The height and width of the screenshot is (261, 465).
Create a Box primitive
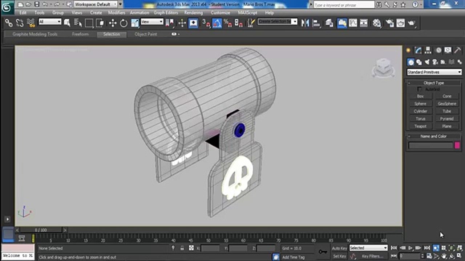(420, 96)
